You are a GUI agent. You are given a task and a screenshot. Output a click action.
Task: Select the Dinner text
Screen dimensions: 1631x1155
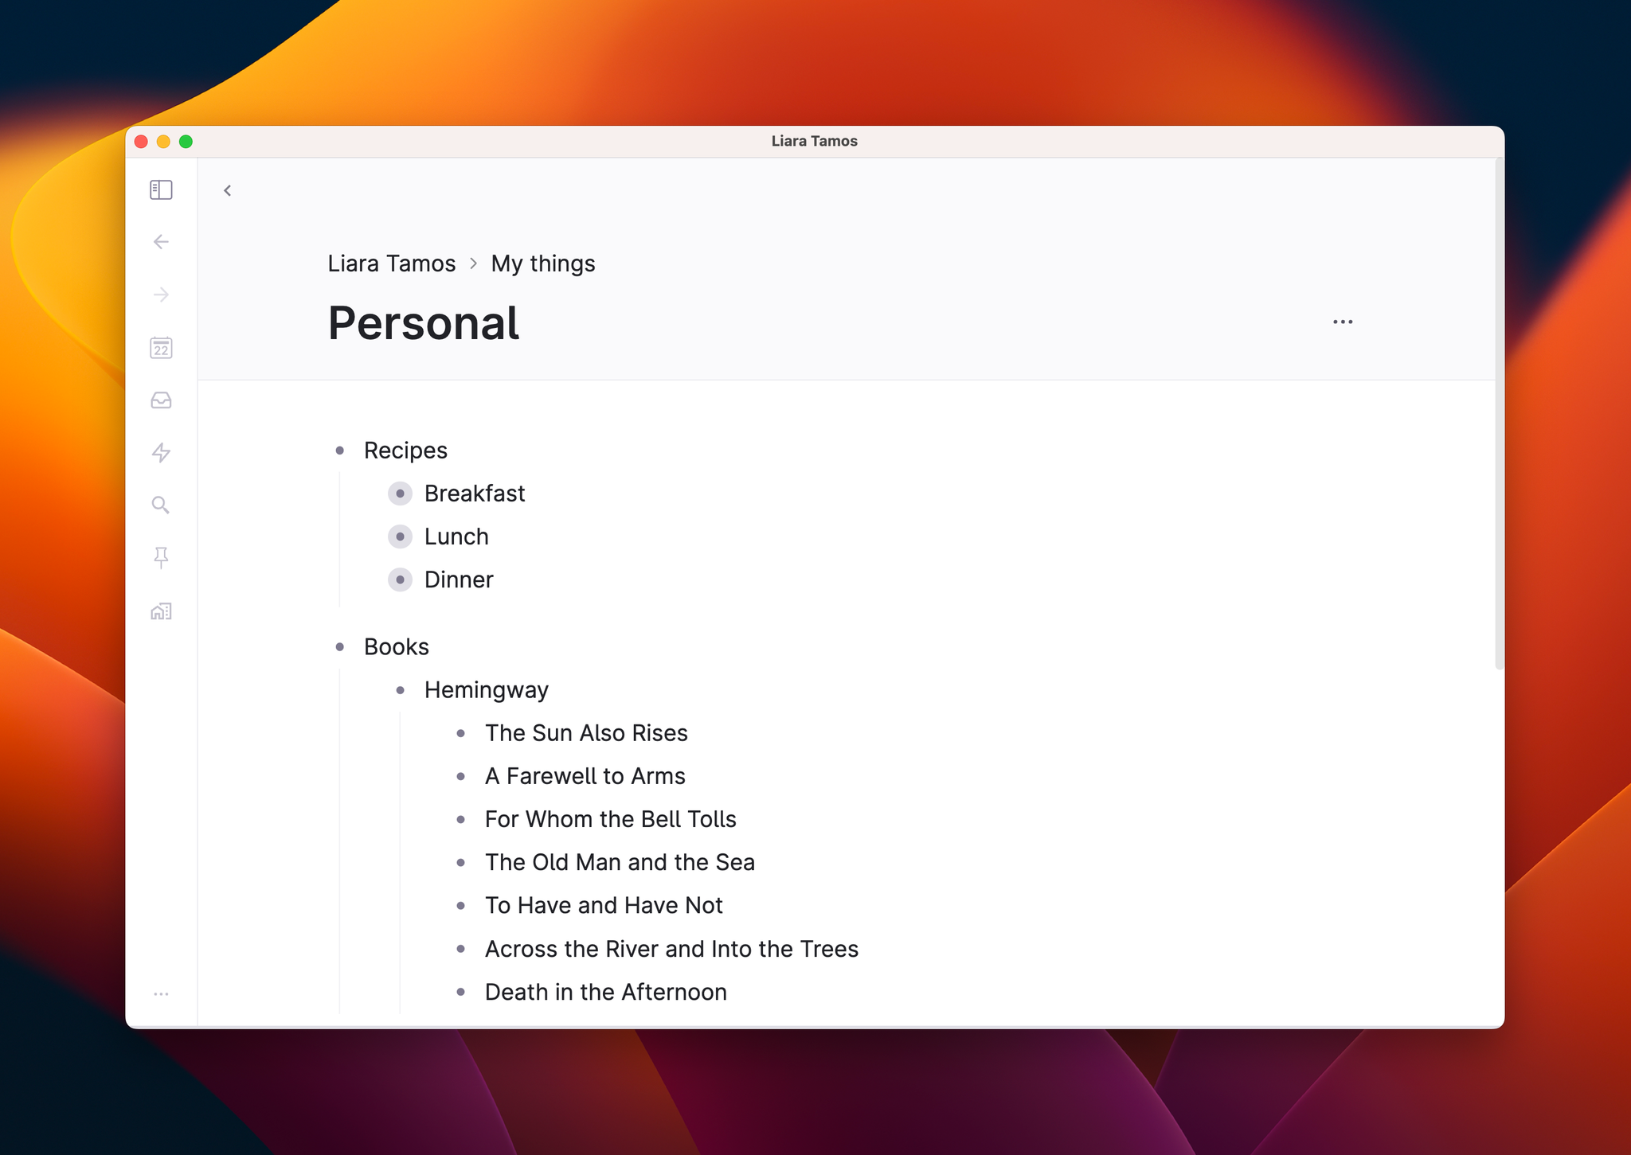[459, 579]
